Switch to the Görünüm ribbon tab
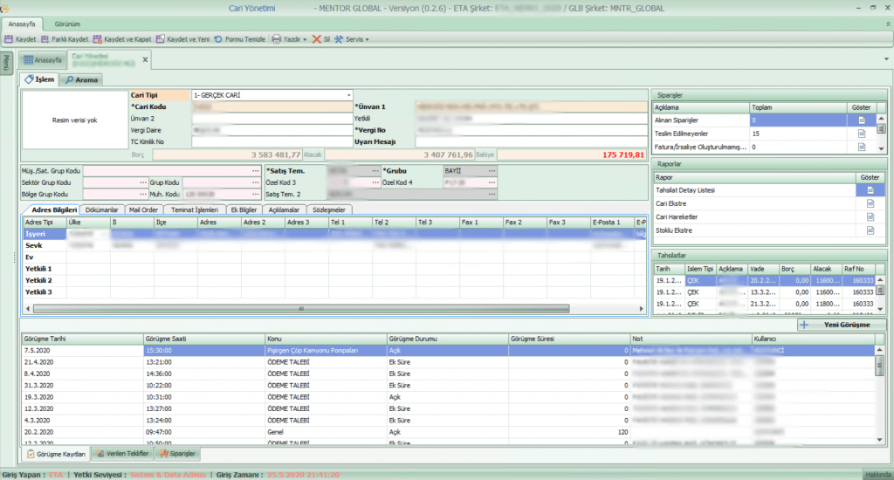Viewport: 894px width, 480px height. tap(67, 24)
